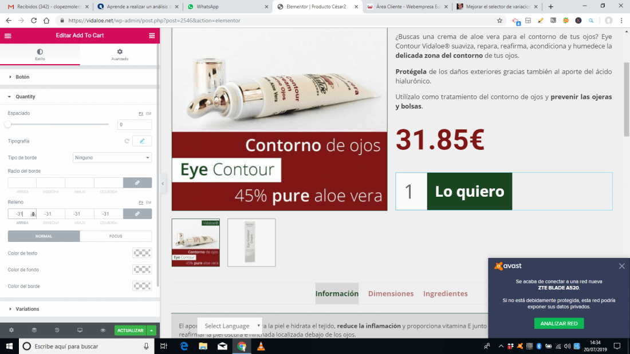Reset the Tipografía setting
The height and width of the screenshot is (354, 630).
(127, 141)
